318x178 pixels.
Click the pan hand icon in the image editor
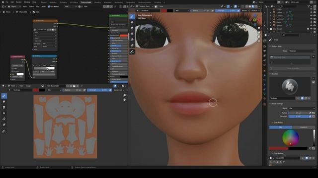pos(125,100)
